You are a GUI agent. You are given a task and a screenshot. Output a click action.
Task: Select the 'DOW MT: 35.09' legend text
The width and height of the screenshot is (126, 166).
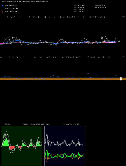pos(11,9)
